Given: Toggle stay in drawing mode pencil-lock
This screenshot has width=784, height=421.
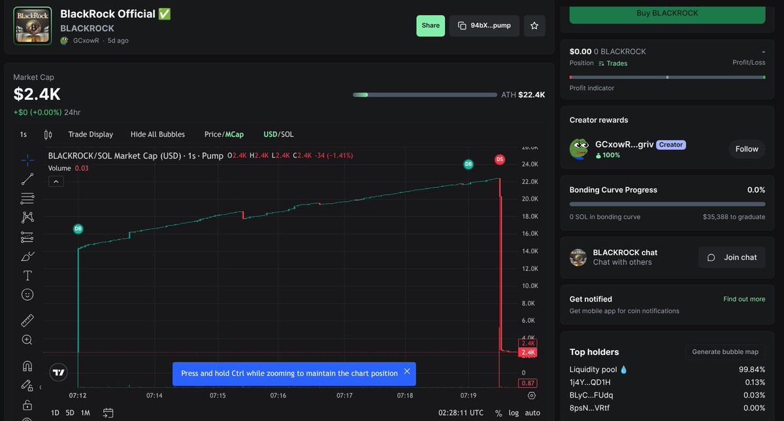Looking at the screenshot, I should pos(27,385).
